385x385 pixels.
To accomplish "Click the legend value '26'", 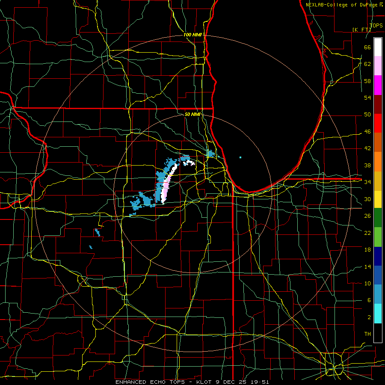I will [x=367, y=216].
